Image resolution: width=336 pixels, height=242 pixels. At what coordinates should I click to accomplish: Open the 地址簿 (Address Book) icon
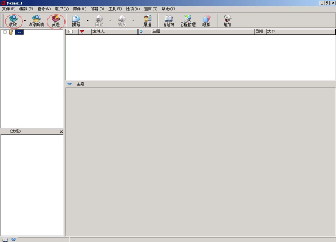pyautogui.click(x=168, y=21)
